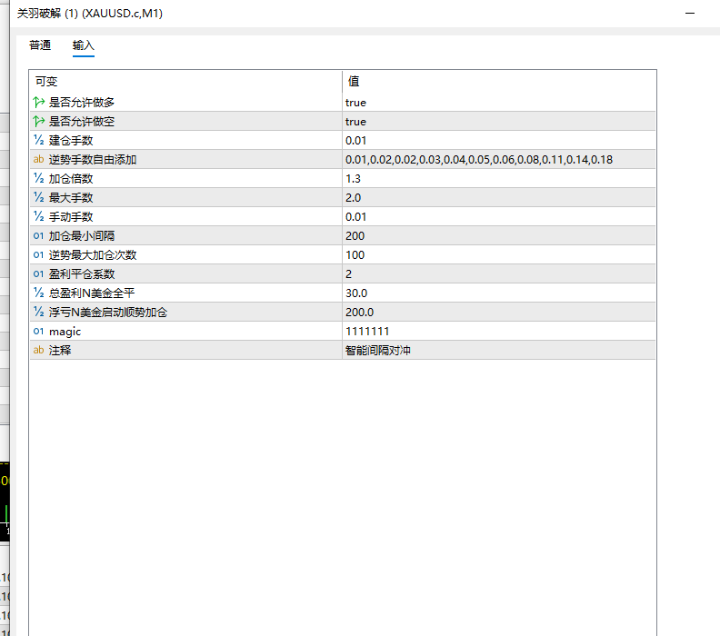
Task: Click the green arrow icon beside 是否允许做空
Action: point(38,121)
